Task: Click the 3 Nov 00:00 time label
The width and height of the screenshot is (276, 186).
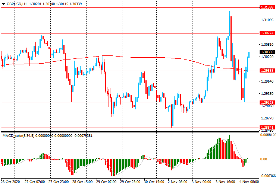Action: 201,182
